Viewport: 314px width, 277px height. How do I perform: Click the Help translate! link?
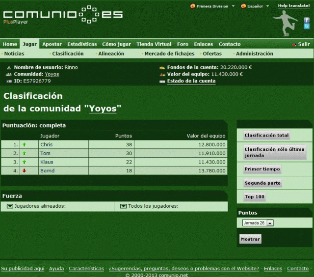(294, 6)
